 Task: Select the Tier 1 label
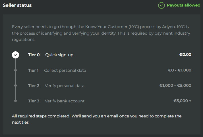(33, 70)
